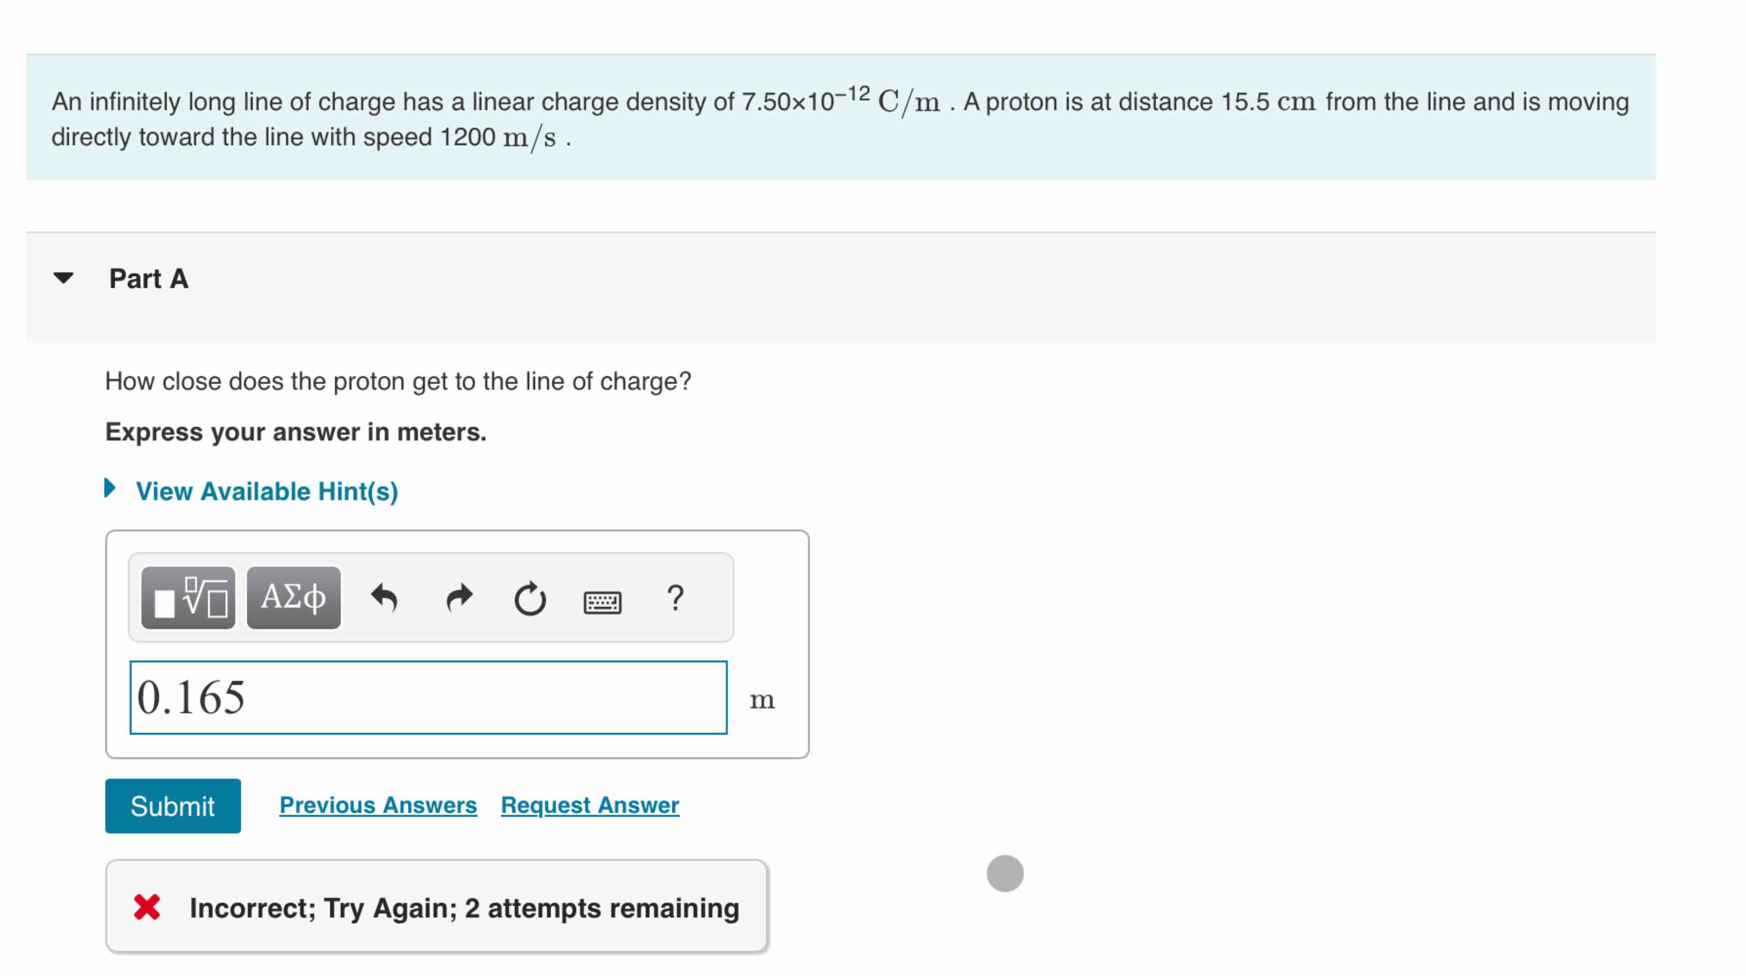Click the red X incorrect indicator icon

pos(148,908)
